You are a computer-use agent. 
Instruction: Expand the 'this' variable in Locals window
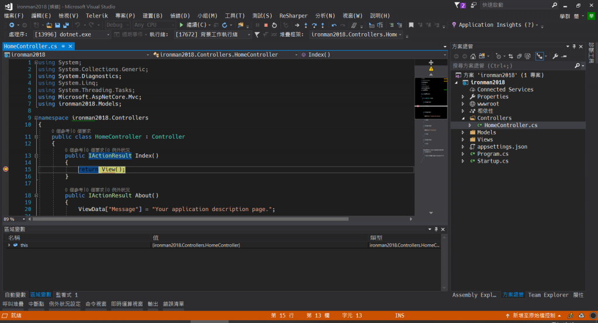(x=9, y=245)
